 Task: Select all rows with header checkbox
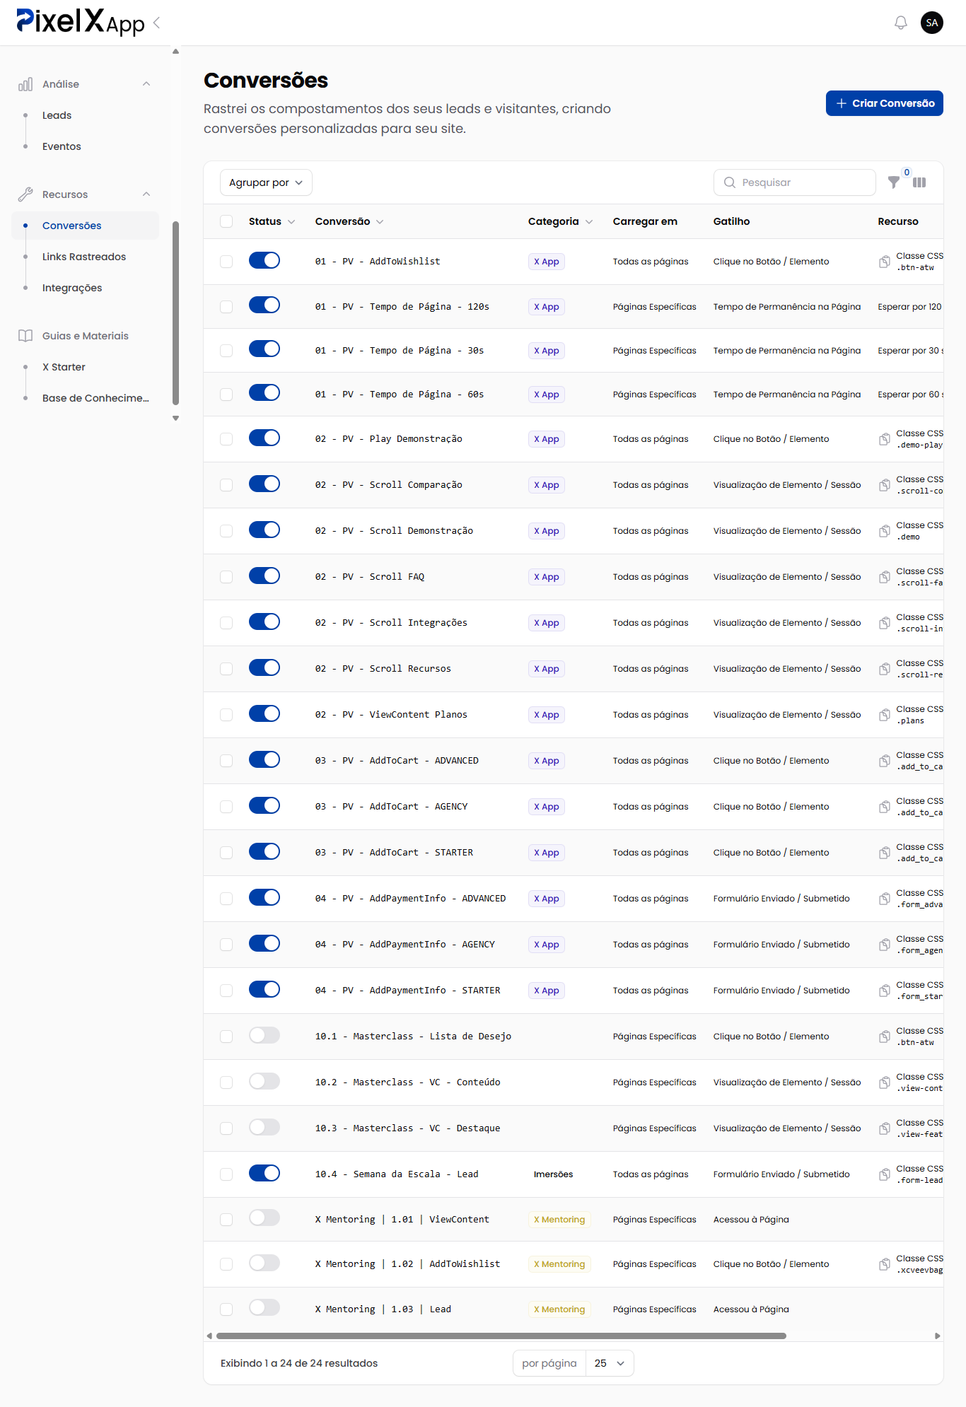point(226,221)
